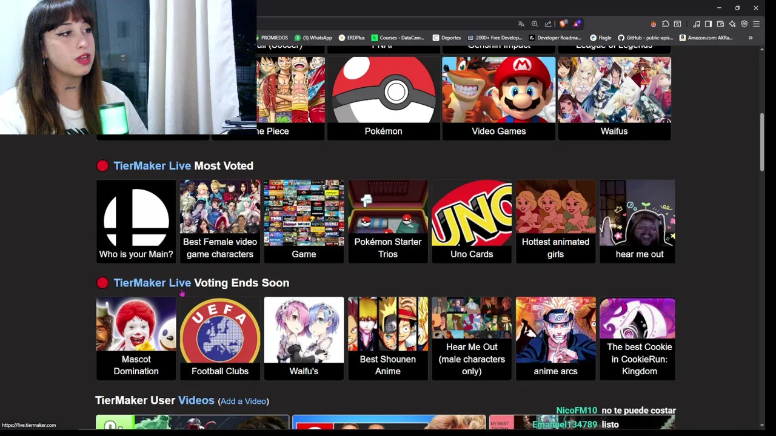Screen dimensions: 776x436
Task: Share this page via address bar icon
Action: (x=549, y=24)
